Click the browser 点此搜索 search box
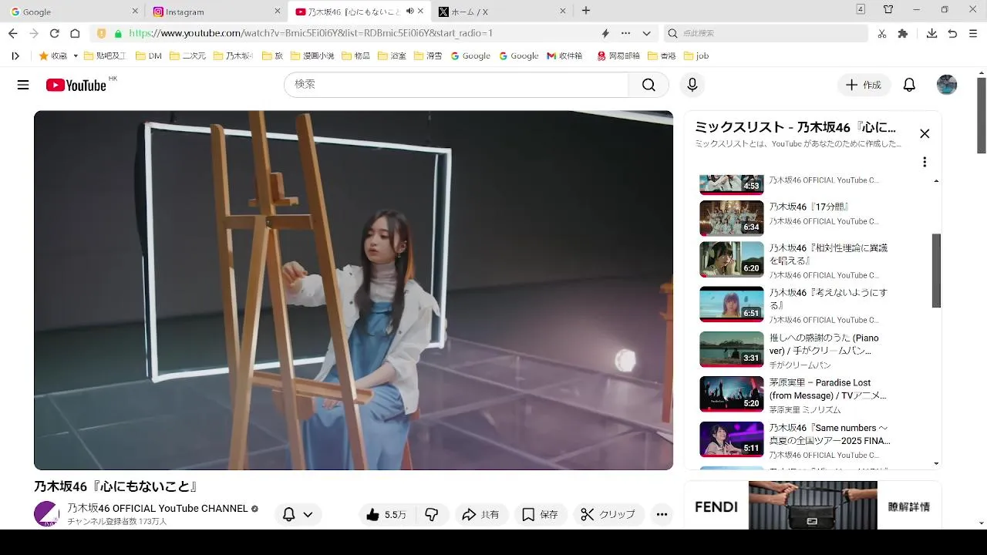Screen dimensions: 987x555 pos(766,33)
